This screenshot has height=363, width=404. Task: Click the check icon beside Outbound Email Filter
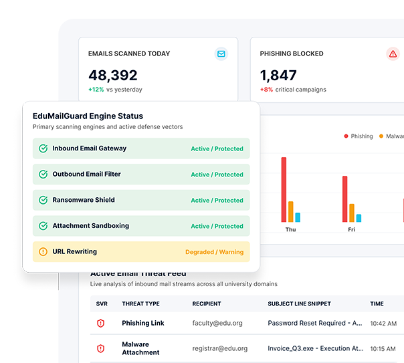click(43, 174)
